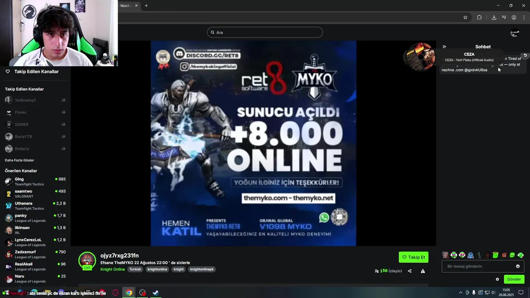Click the stream video player
Screen dimensions: 530x298
(253, 143)
